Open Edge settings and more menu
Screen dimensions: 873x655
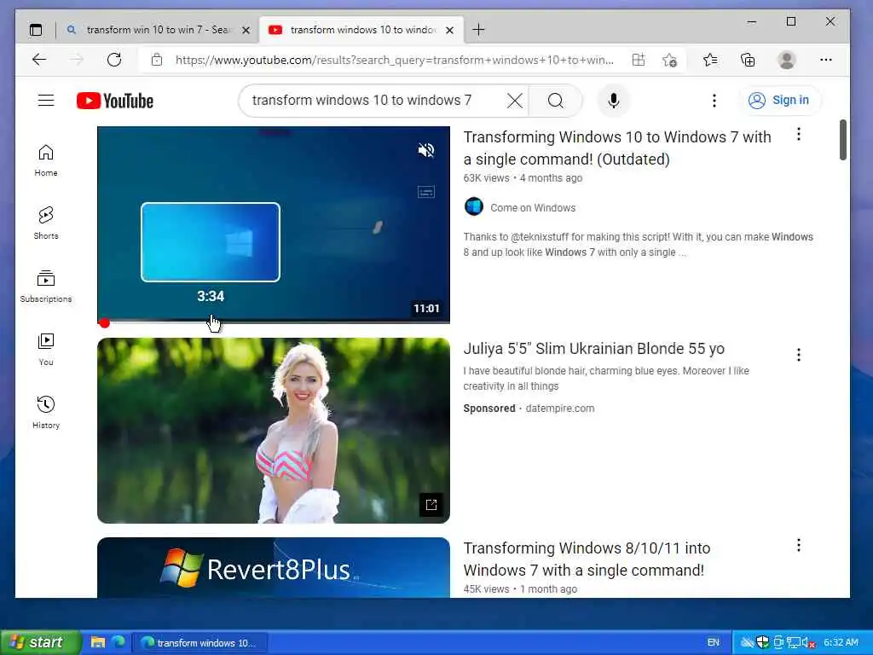[825, 60]
